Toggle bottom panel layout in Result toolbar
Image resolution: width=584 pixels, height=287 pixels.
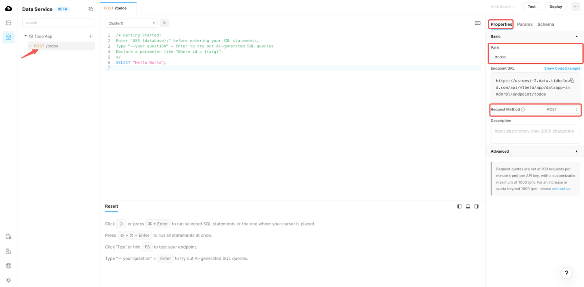(x=468, y=206)
